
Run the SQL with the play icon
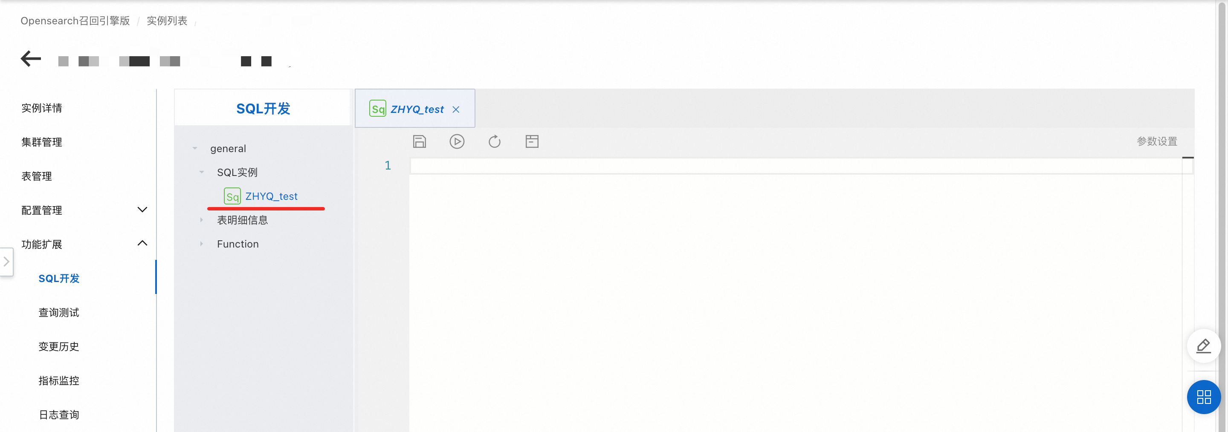coord(457,141)
